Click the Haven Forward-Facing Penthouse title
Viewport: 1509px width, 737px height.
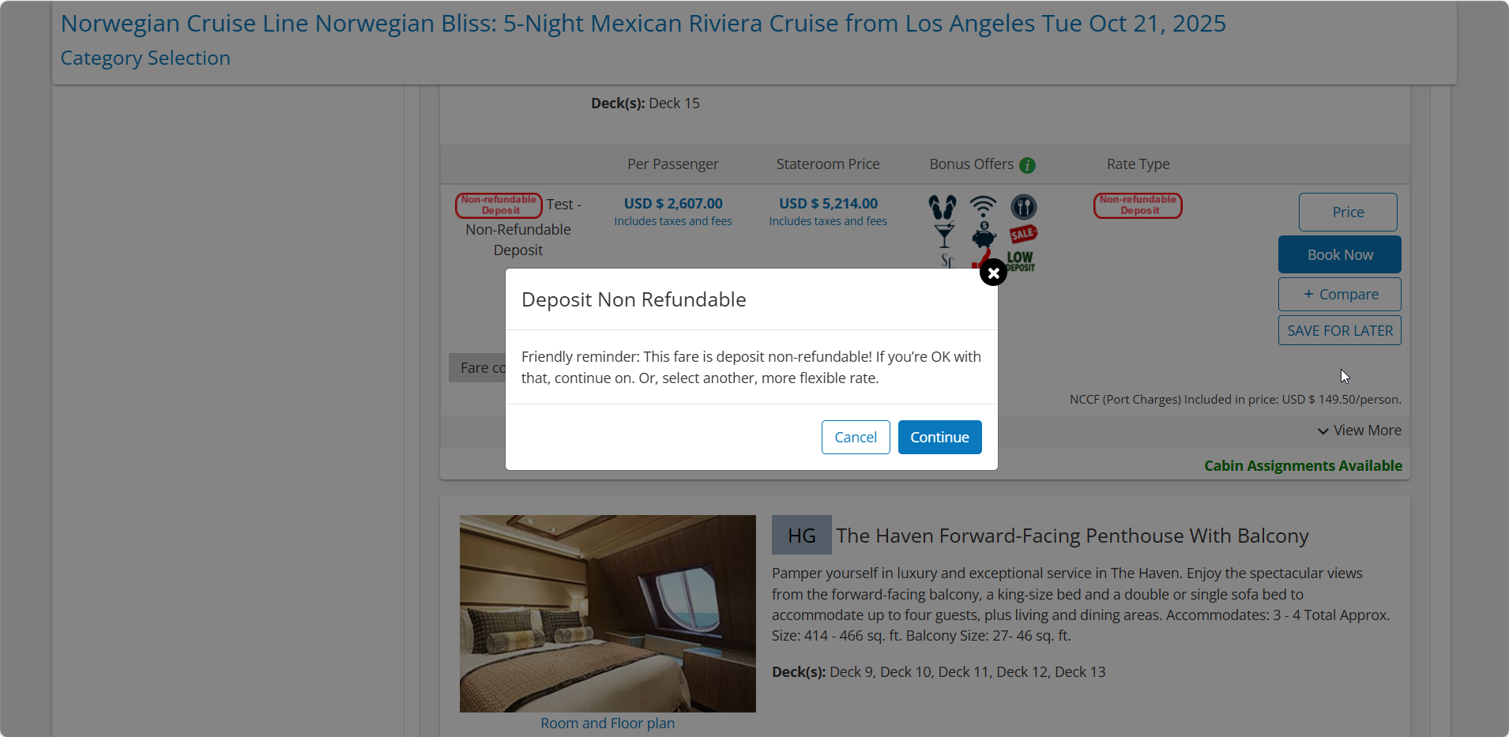tap(1072, 536)
